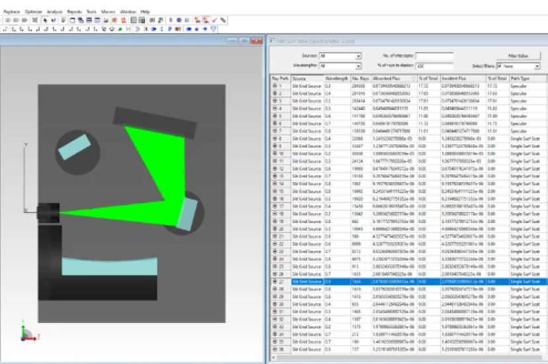This screenshot has height=364, width=548.
Task: Select the Incident Flux cell in row 22
Action: coord(463,244)
